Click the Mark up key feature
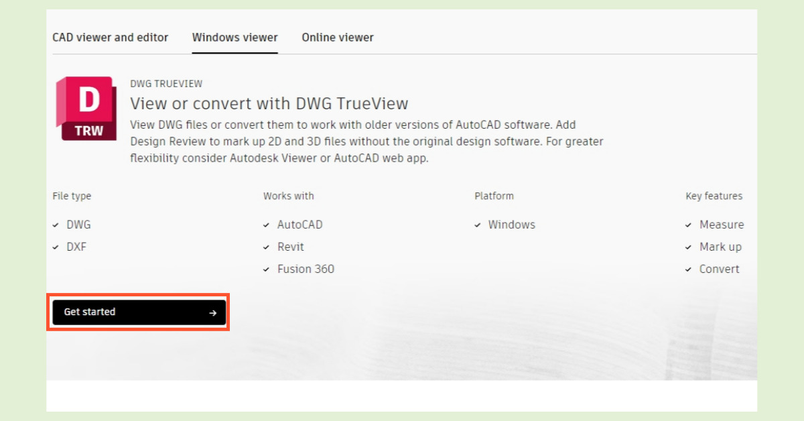The image size is (804, 421). (721, 247)
